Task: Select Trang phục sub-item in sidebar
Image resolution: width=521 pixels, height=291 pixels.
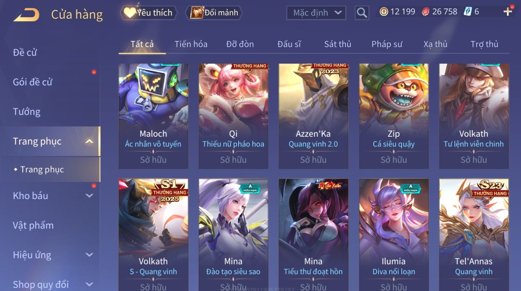Action: (x=42, y=169)
